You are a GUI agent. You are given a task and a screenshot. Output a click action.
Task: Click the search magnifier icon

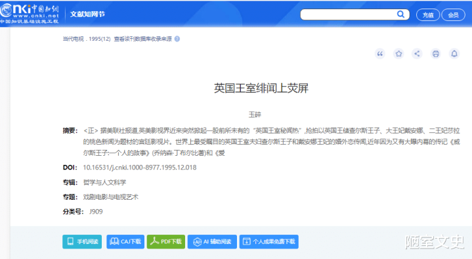coord(400,14)
